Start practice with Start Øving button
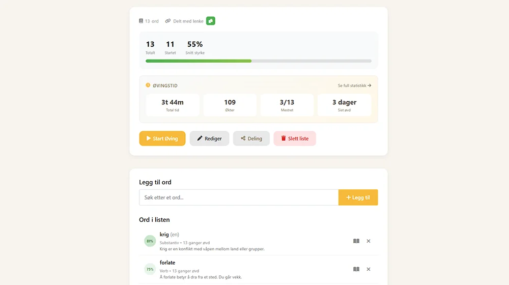The height and width of the screenshot is (285, 509). pyautogui.click(x=162, y=138)
